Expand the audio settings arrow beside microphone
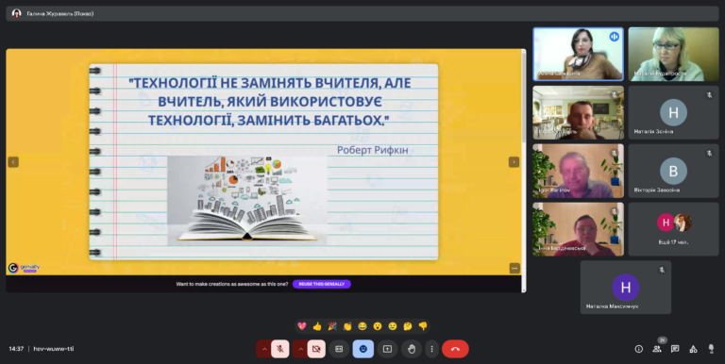 pos(264,349)
